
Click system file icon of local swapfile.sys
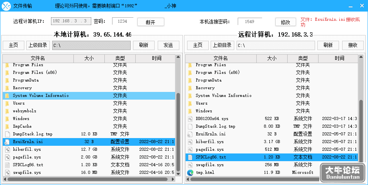click(7, 173)
